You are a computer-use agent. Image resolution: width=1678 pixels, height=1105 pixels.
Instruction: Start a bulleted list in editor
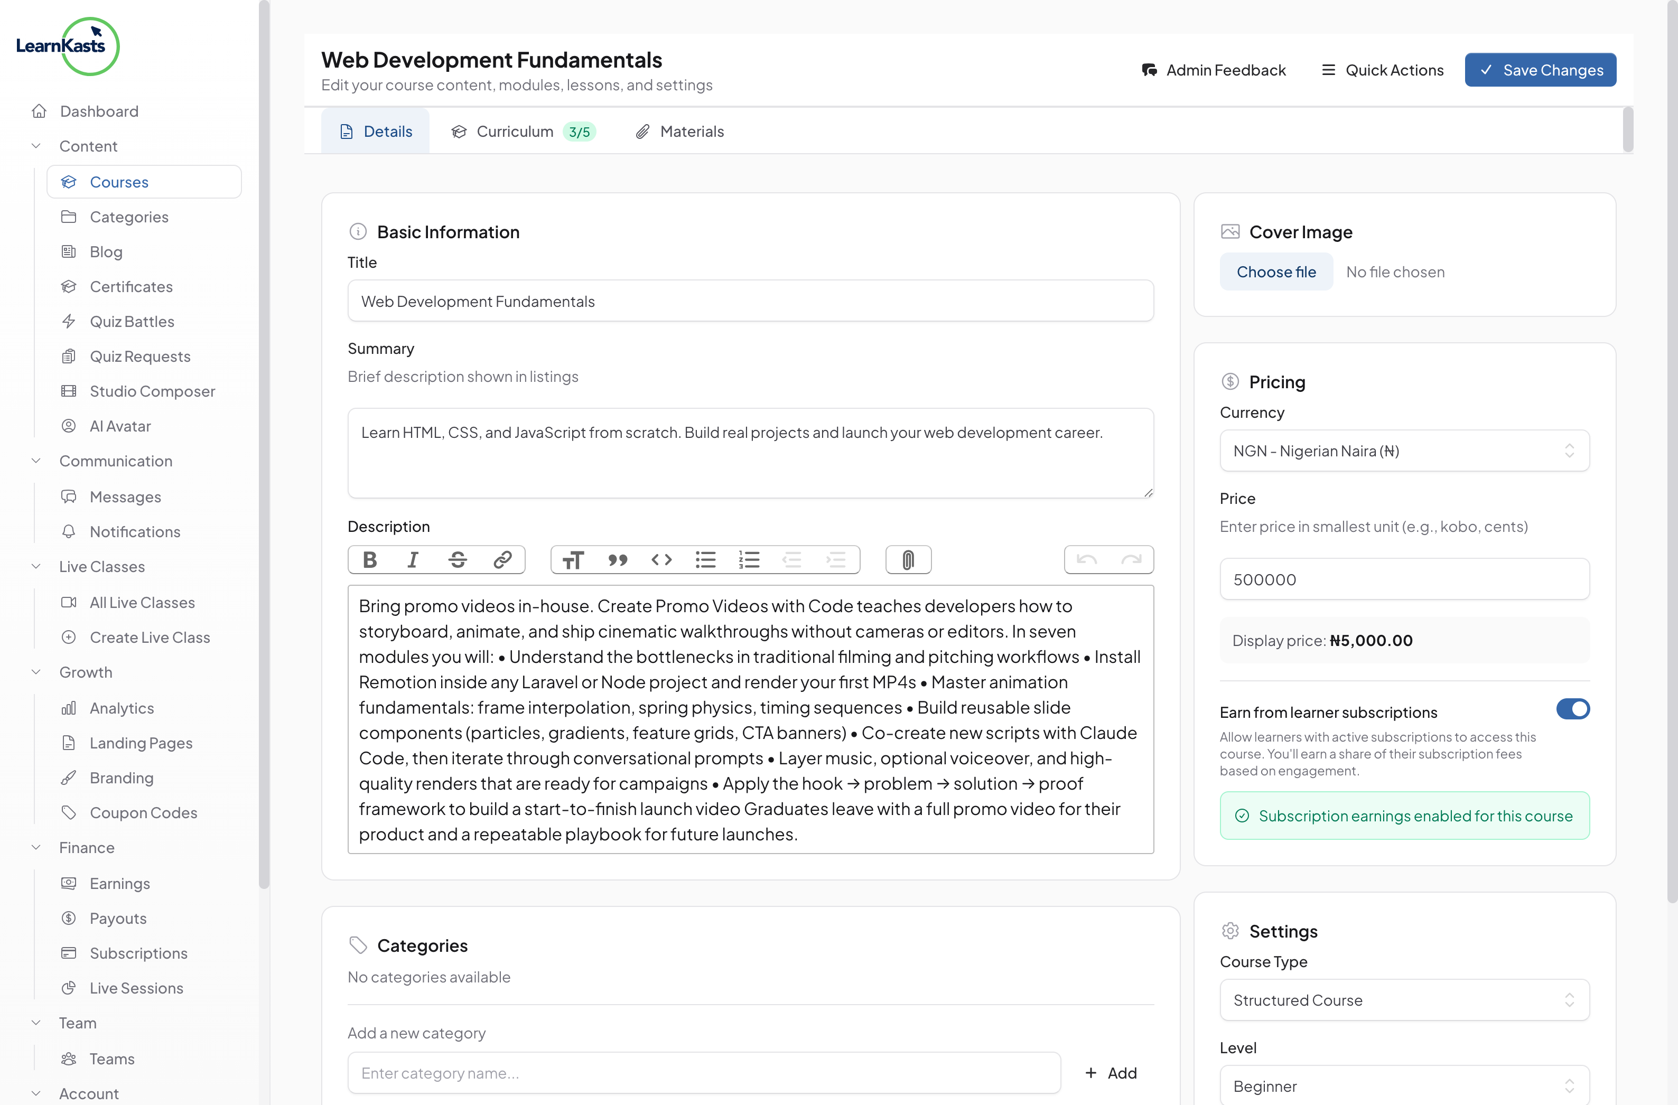pyautogui.click(x=705, y=559)
